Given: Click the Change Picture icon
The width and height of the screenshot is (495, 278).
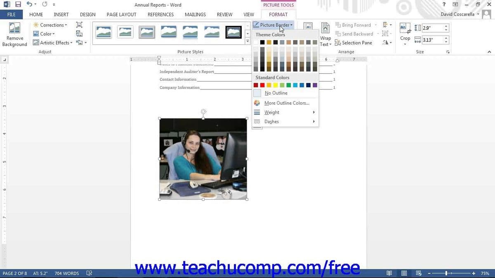Looking at the screenshot, I should tap(79, 34).
